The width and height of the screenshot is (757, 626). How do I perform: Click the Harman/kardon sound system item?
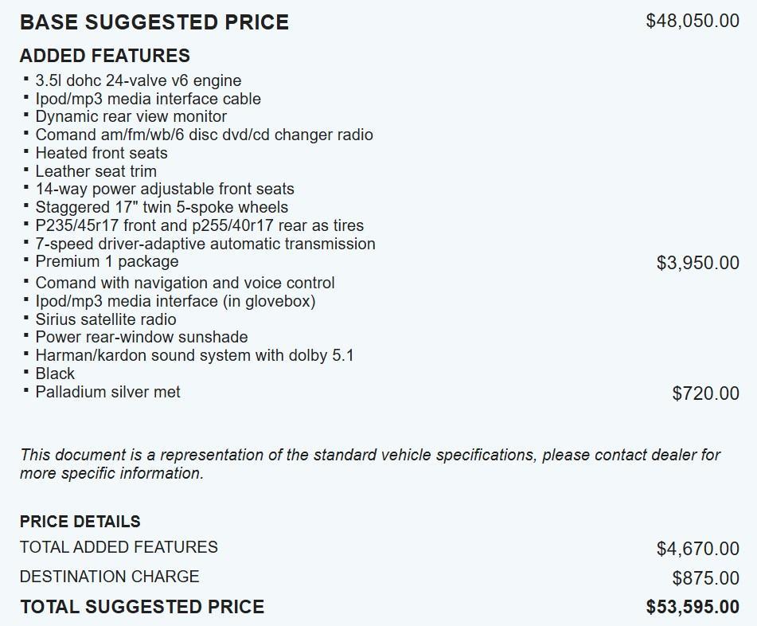click(194, 355)
